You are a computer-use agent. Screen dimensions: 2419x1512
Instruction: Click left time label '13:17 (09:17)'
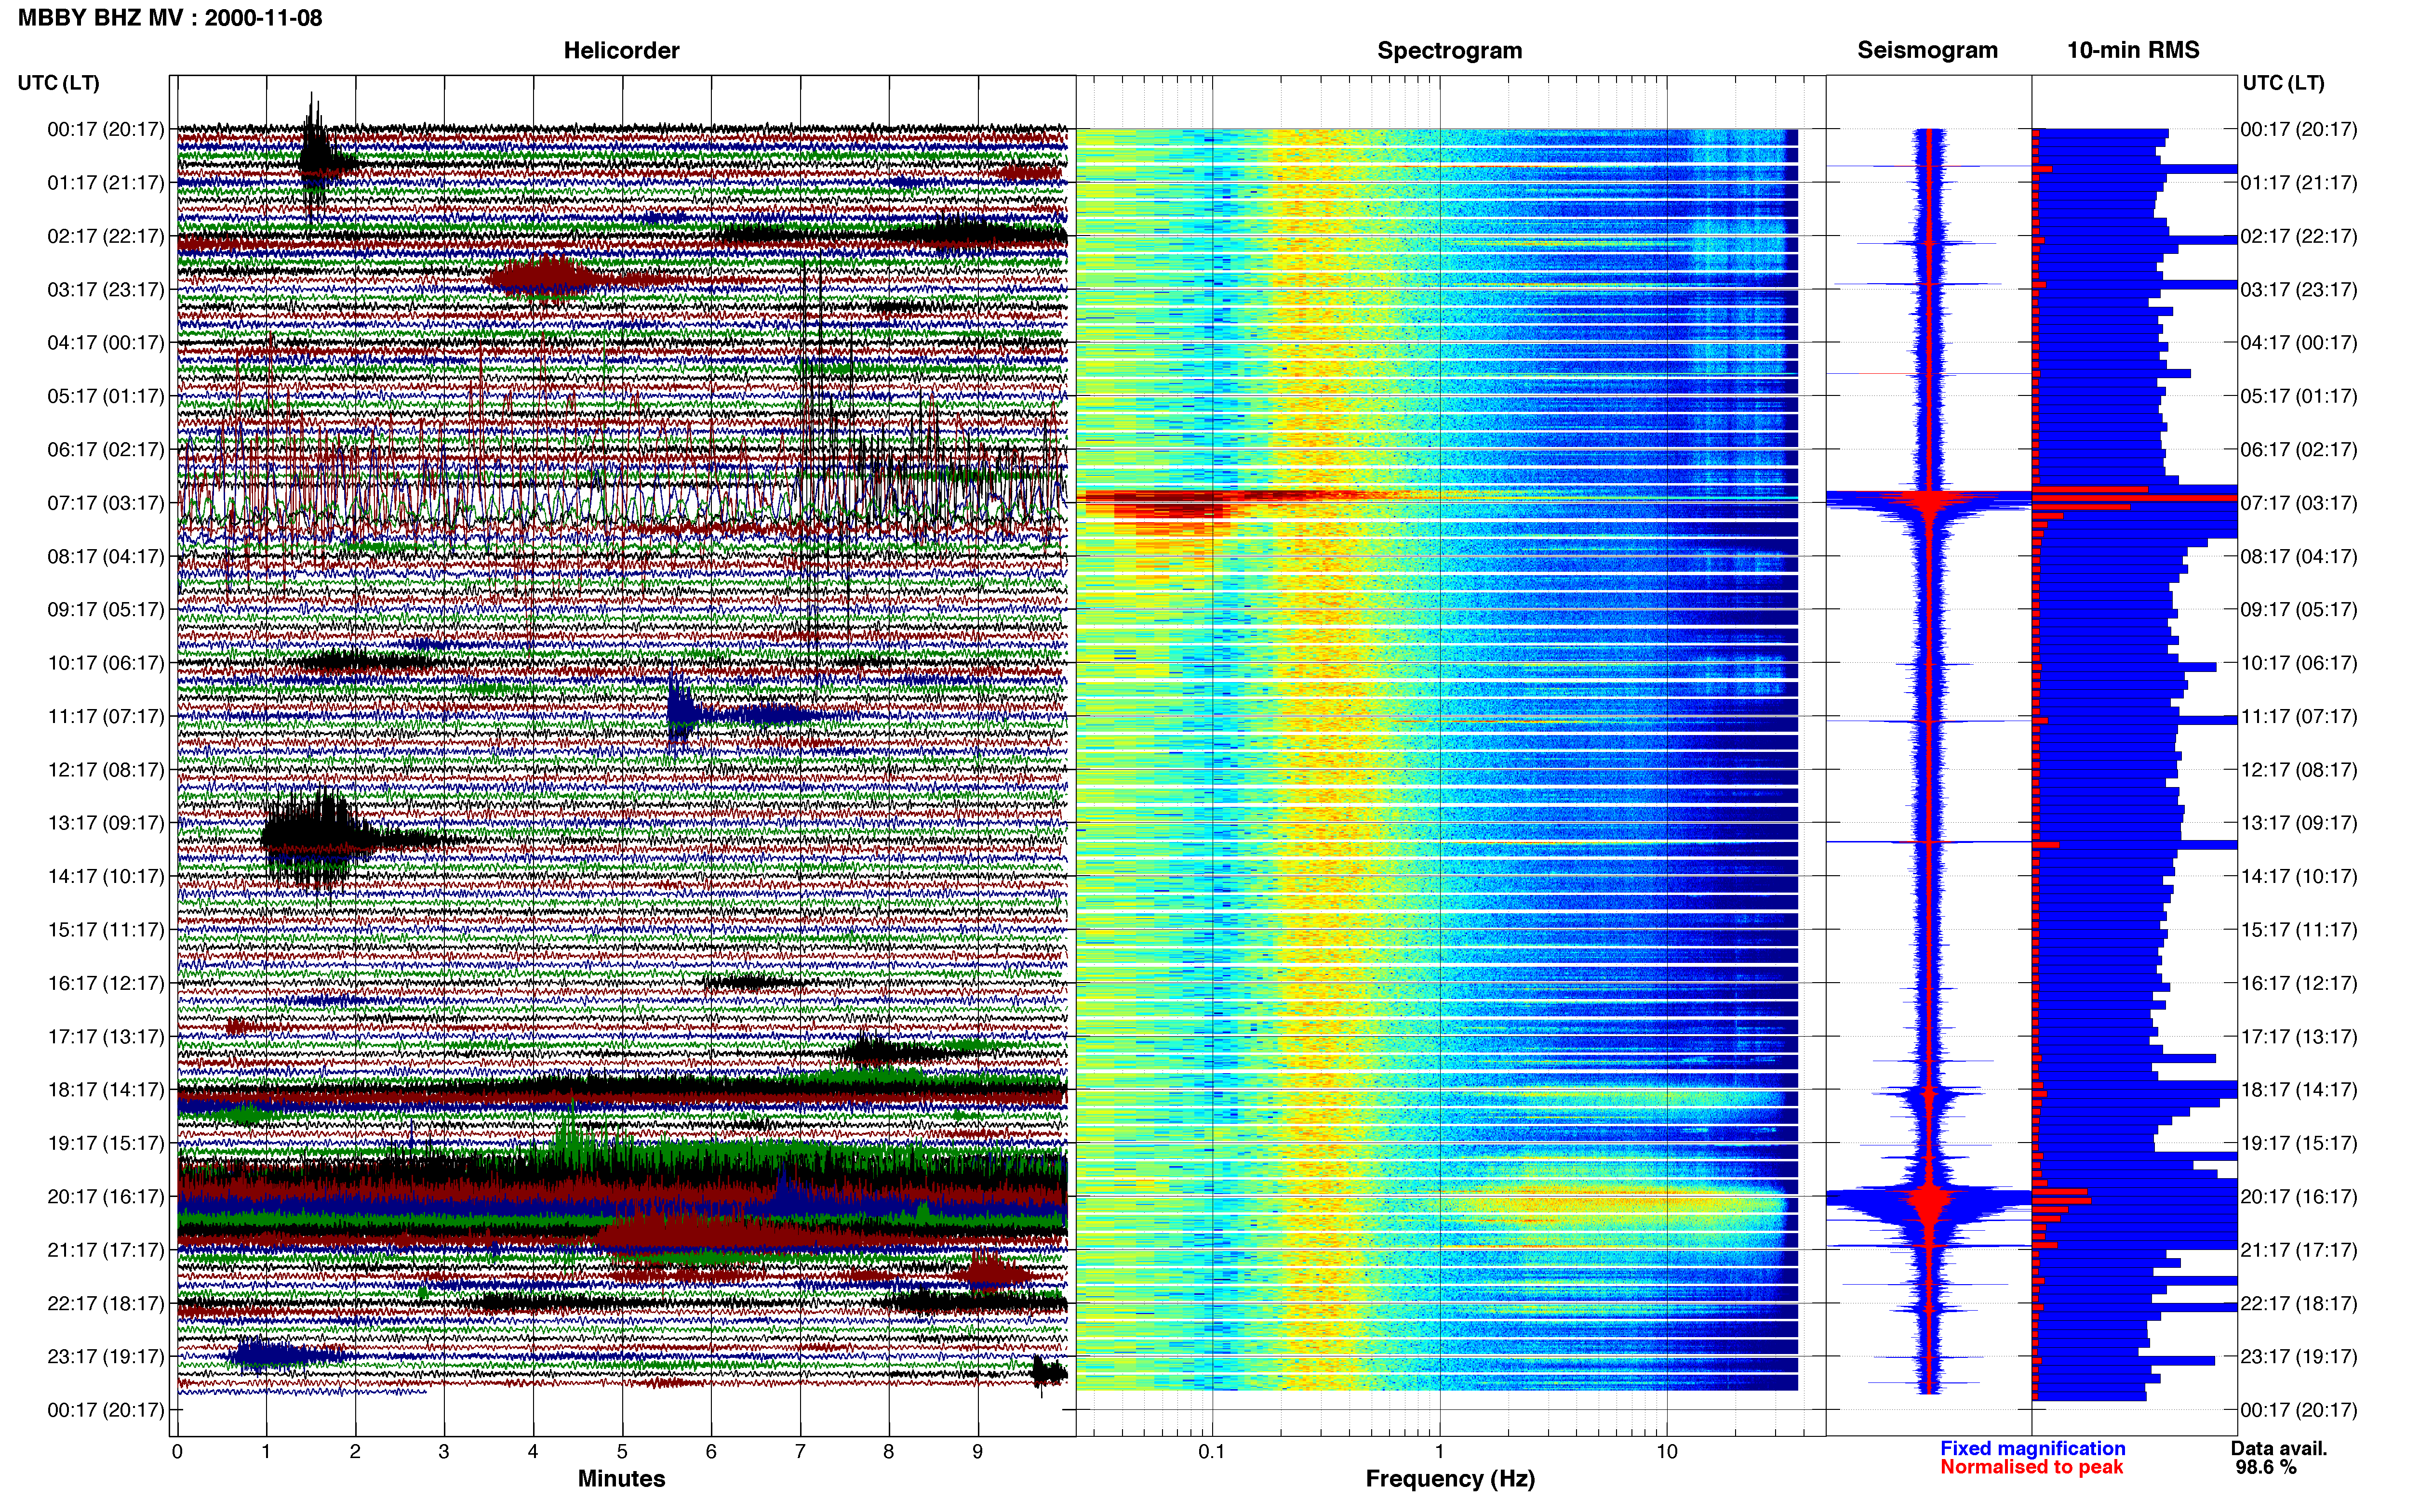pyautogui.click(x=105, y=823)
